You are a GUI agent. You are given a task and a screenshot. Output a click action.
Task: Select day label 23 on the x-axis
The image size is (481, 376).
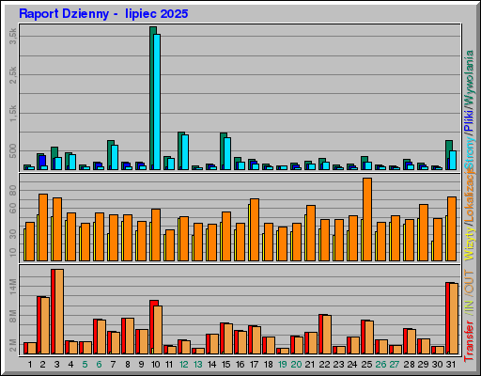pos(338,365)
